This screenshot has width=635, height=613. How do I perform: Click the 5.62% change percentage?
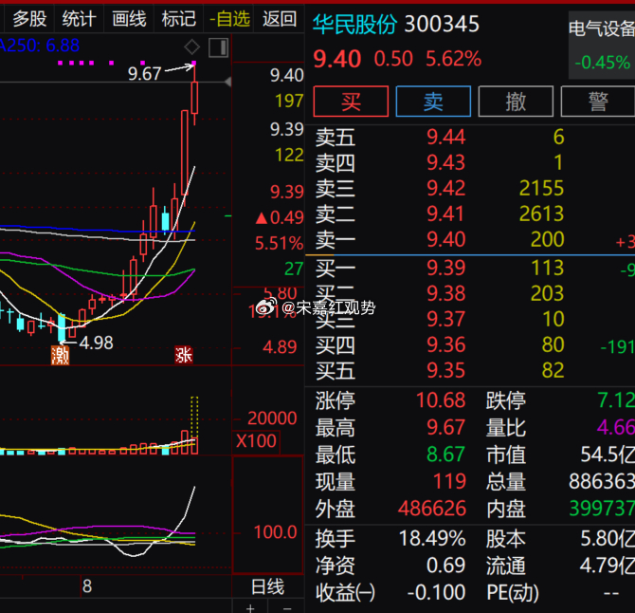click(454, 59)
